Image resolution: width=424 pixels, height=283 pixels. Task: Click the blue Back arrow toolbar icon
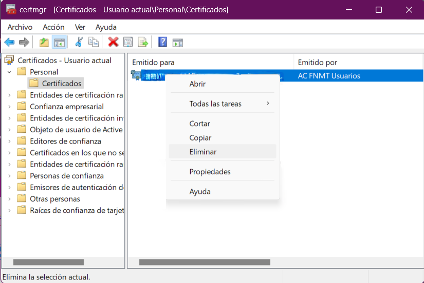pos(9,42)
